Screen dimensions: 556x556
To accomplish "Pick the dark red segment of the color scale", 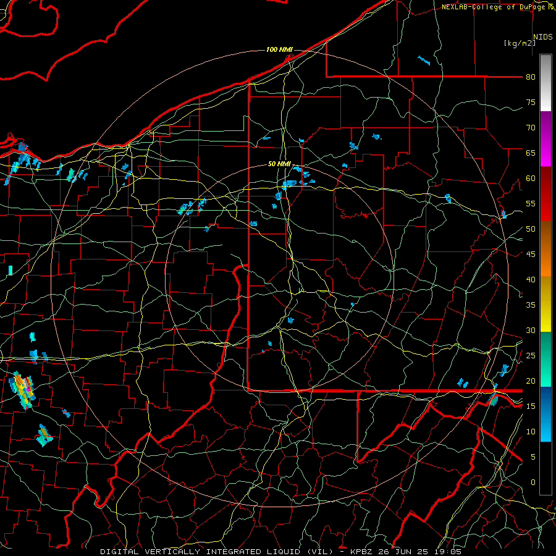I will 545,193.
